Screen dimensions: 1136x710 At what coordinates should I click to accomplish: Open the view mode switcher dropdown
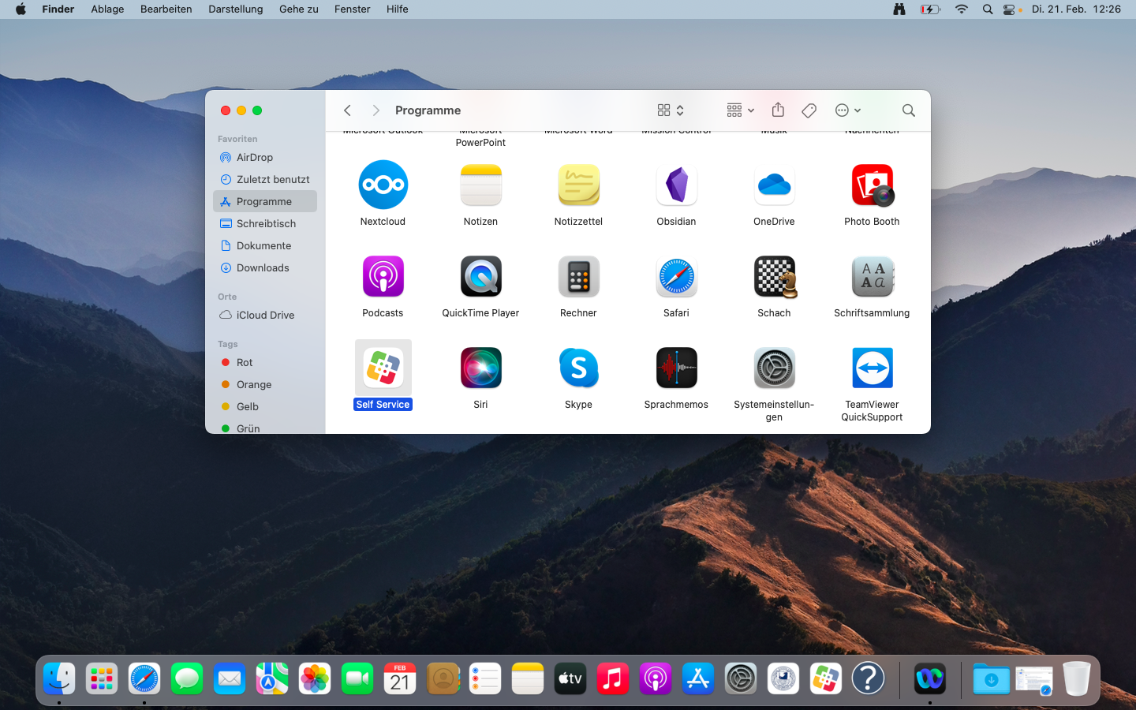pos(671,110)
